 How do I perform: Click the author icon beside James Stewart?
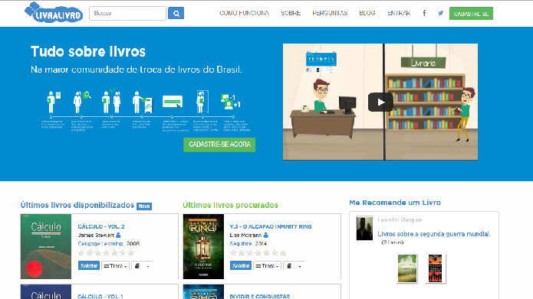pyautogui.click(x=118, y=235)
